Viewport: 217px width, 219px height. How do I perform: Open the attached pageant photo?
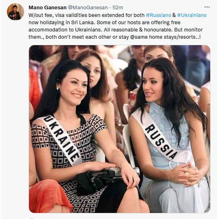(120, 129)
